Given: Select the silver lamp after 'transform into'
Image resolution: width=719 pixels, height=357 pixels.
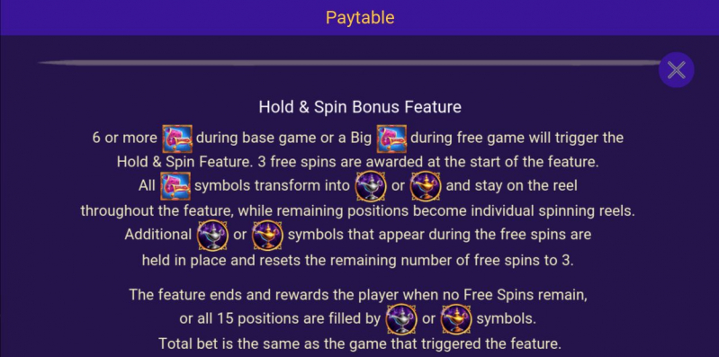Looking at the screenshot, I should [x=371, y=186].
